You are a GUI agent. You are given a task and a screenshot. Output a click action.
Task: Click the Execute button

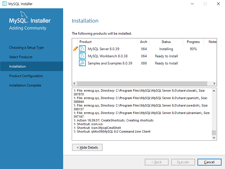(x=183, y=162)
